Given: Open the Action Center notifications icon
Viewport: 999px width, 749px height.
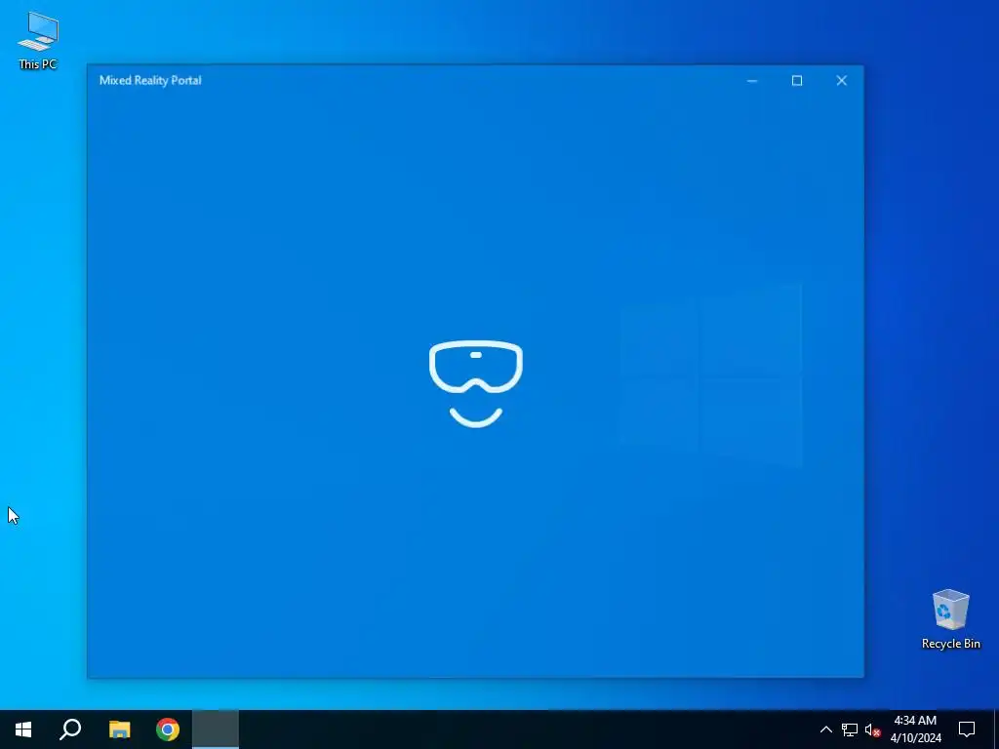Looking at the screenshot, I should pos(967,729).
